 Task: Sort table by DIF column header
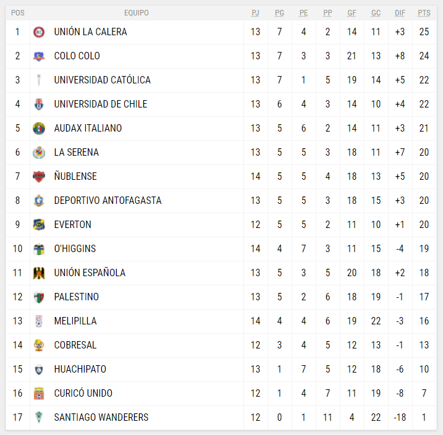tap(400, 13)
